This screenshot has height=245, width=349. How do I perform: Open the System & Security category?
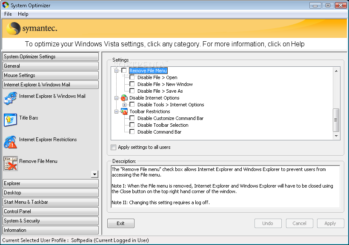click(51, 221)
